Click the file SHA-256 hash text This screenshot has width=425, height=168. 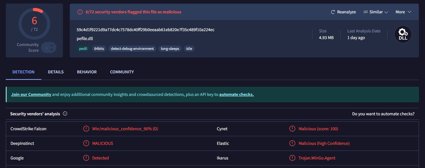(145, 30)
